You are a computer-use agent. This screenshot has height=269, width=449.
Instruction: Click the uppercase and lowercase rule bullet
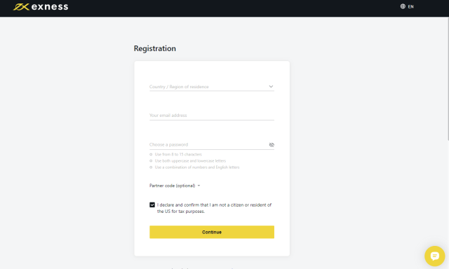(151, 161)
